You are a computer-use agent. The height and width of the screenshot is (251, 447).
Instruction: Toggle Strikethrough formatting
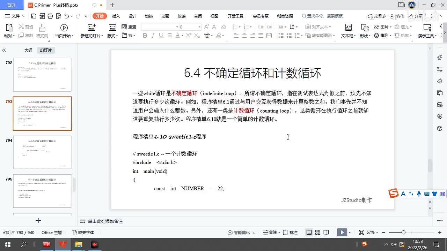pos(169,36)
